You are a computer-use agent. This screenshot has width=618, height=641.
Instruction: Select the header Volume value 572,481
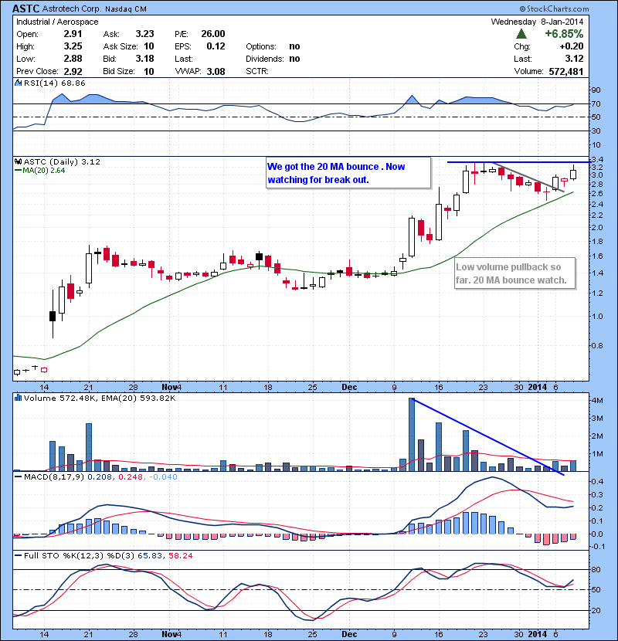tap(566, 71)
